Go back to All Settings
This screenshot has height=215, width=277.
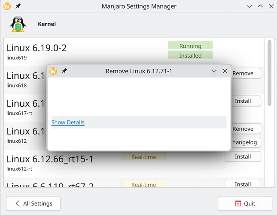(33, 203)
